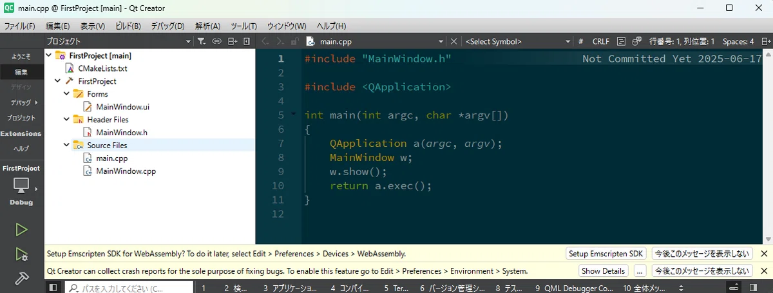Click the main.cpp file icon in editor toolbar
The width and height of the screenshot is (773, 293).
310,41
